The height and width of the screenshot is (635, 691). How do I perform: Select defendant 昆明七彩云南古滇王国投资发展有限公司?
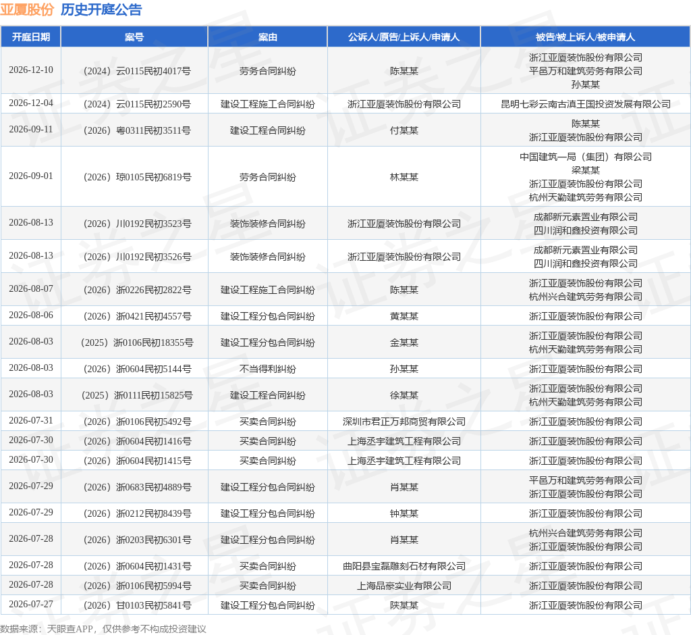[x=585, y=104]
